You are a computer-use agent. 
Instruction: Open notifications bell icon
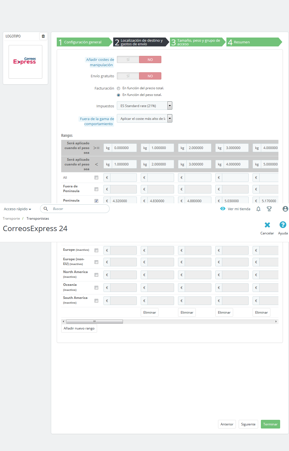[x=258, y=209]
